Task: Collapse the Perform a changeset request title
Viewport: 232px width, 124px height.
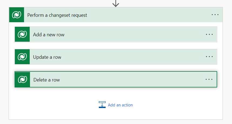Action: point(57,15)
